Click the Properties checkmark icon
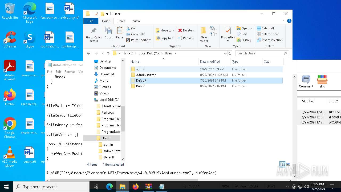Screen dimensions: 341x192 [x=228, y=31]
